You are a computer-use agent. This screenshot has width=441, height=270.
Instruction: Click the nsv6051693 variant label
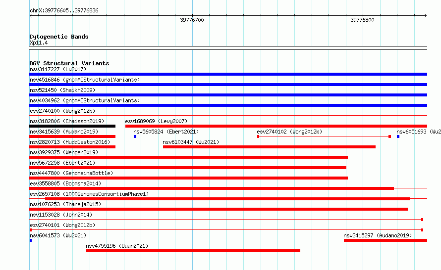tap(419, 132)
